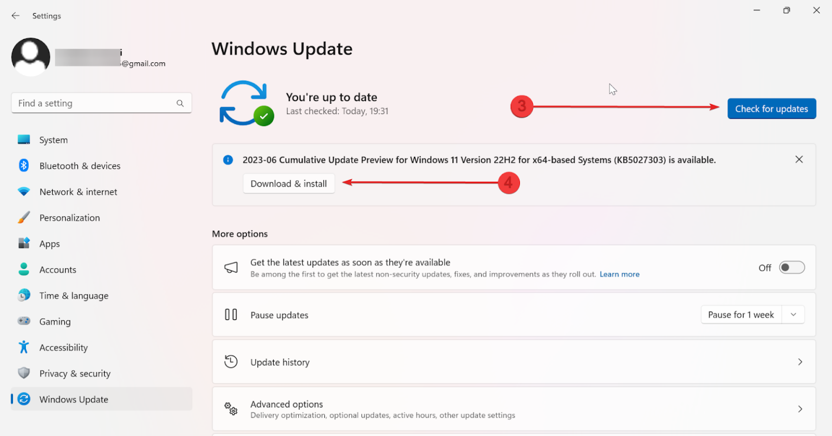Open Bluetooth & devices settings
Screen dimensions: 832x436
coord(24,166)
